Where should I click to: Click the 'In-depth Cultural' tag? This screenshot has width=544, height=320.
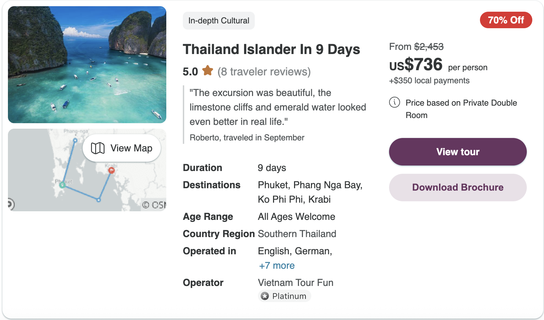point(219,21)
